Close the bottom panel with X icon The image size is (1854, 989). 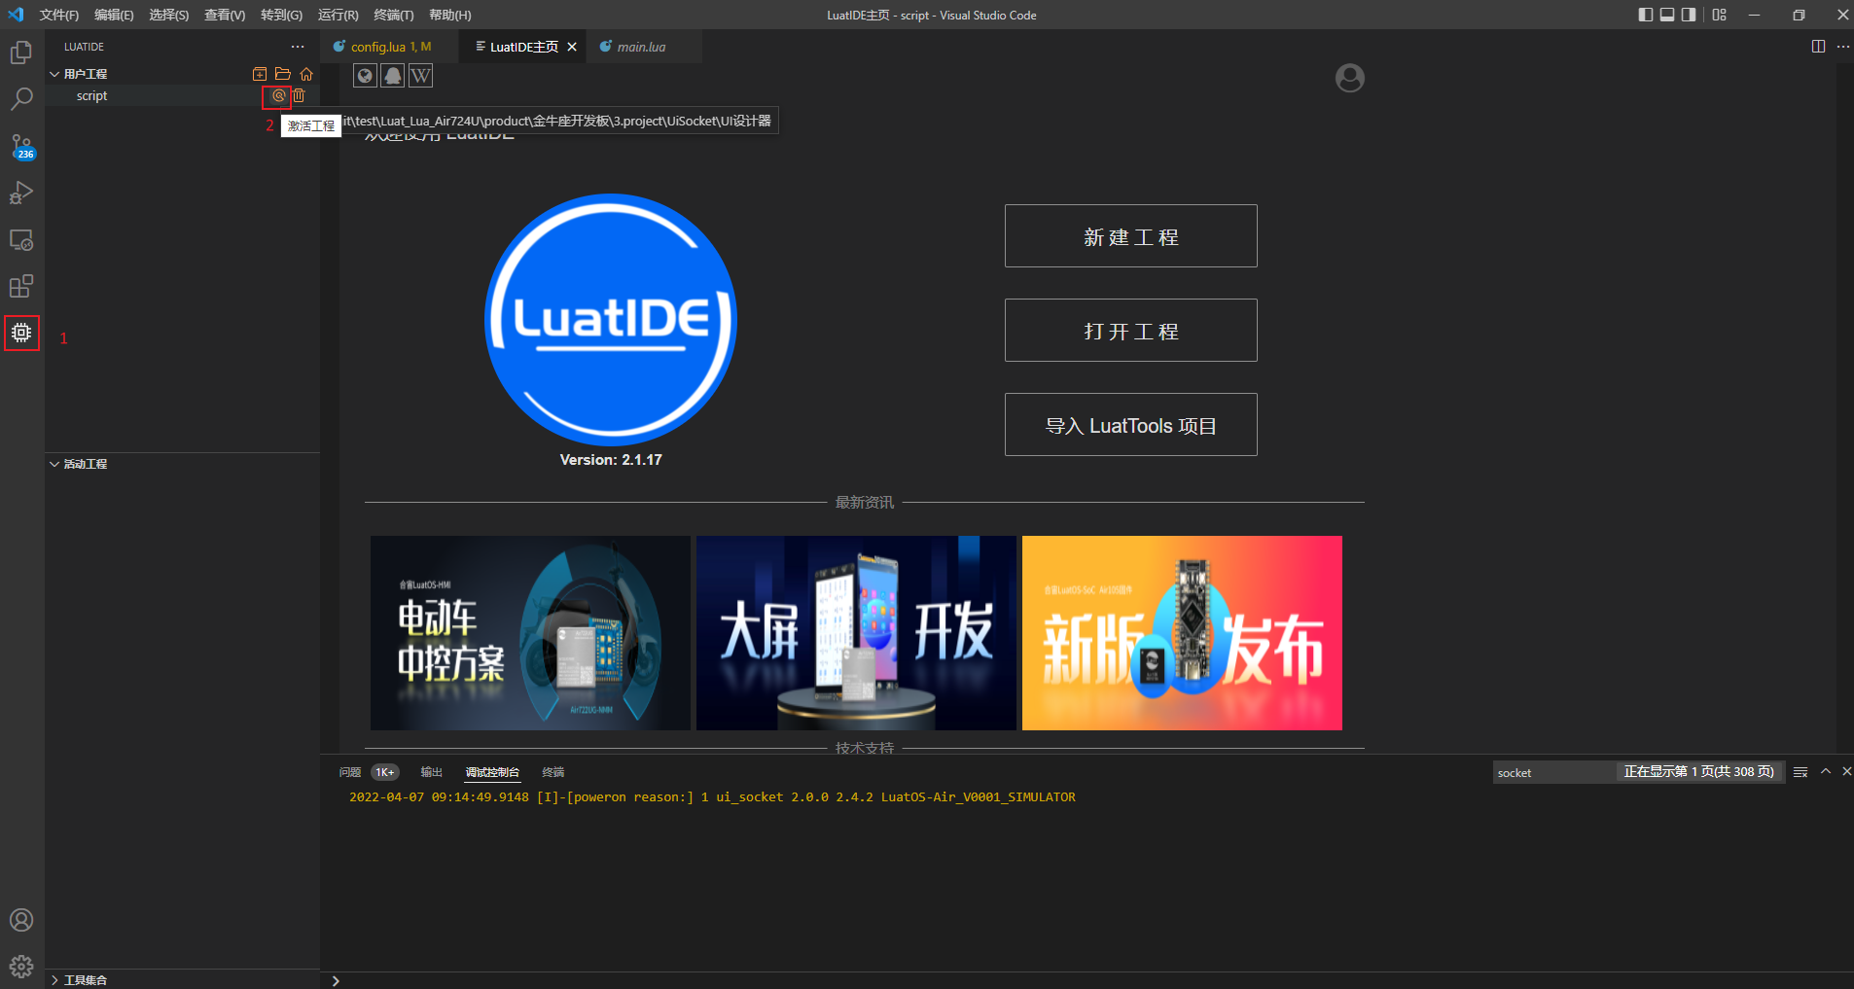click(x=1846, y=771)
